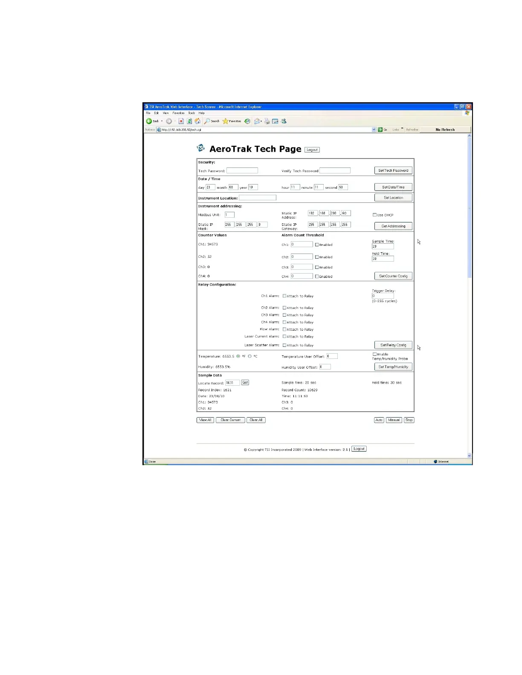Select the °C temperature unit
522x675 pixels.
[250, 356]
